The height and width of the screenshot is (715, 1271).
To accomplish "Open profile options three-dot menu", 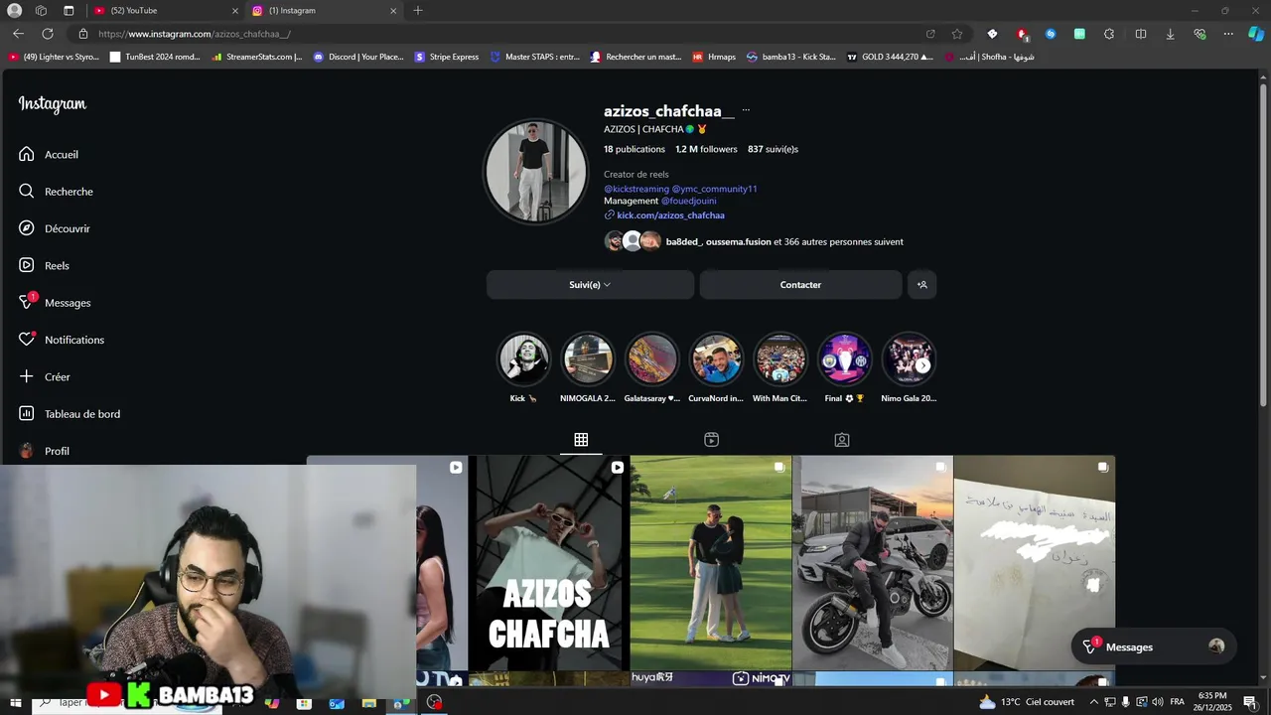I will click(x=746, y=110).
